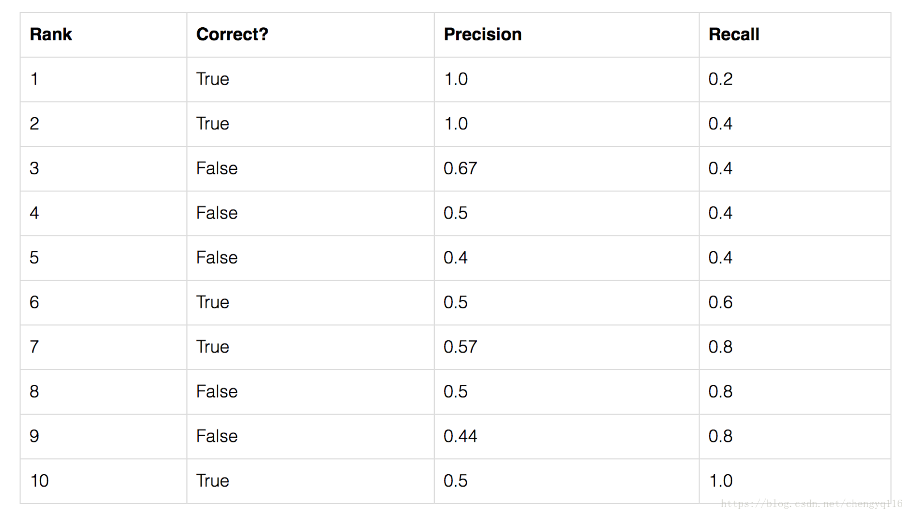Click the rank number 7 cell
909x515 pixels.
(x=34, y=347)
